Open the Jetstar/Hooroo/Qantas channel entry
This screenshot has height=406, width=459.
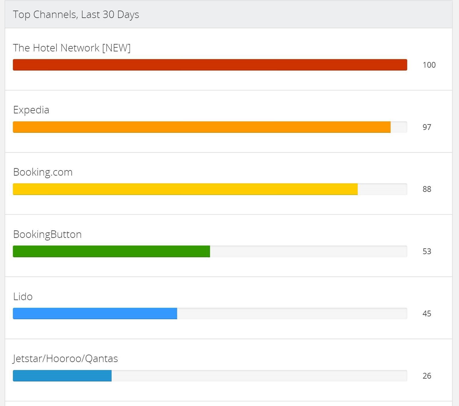pyautogui.click(x=65, y=359)
